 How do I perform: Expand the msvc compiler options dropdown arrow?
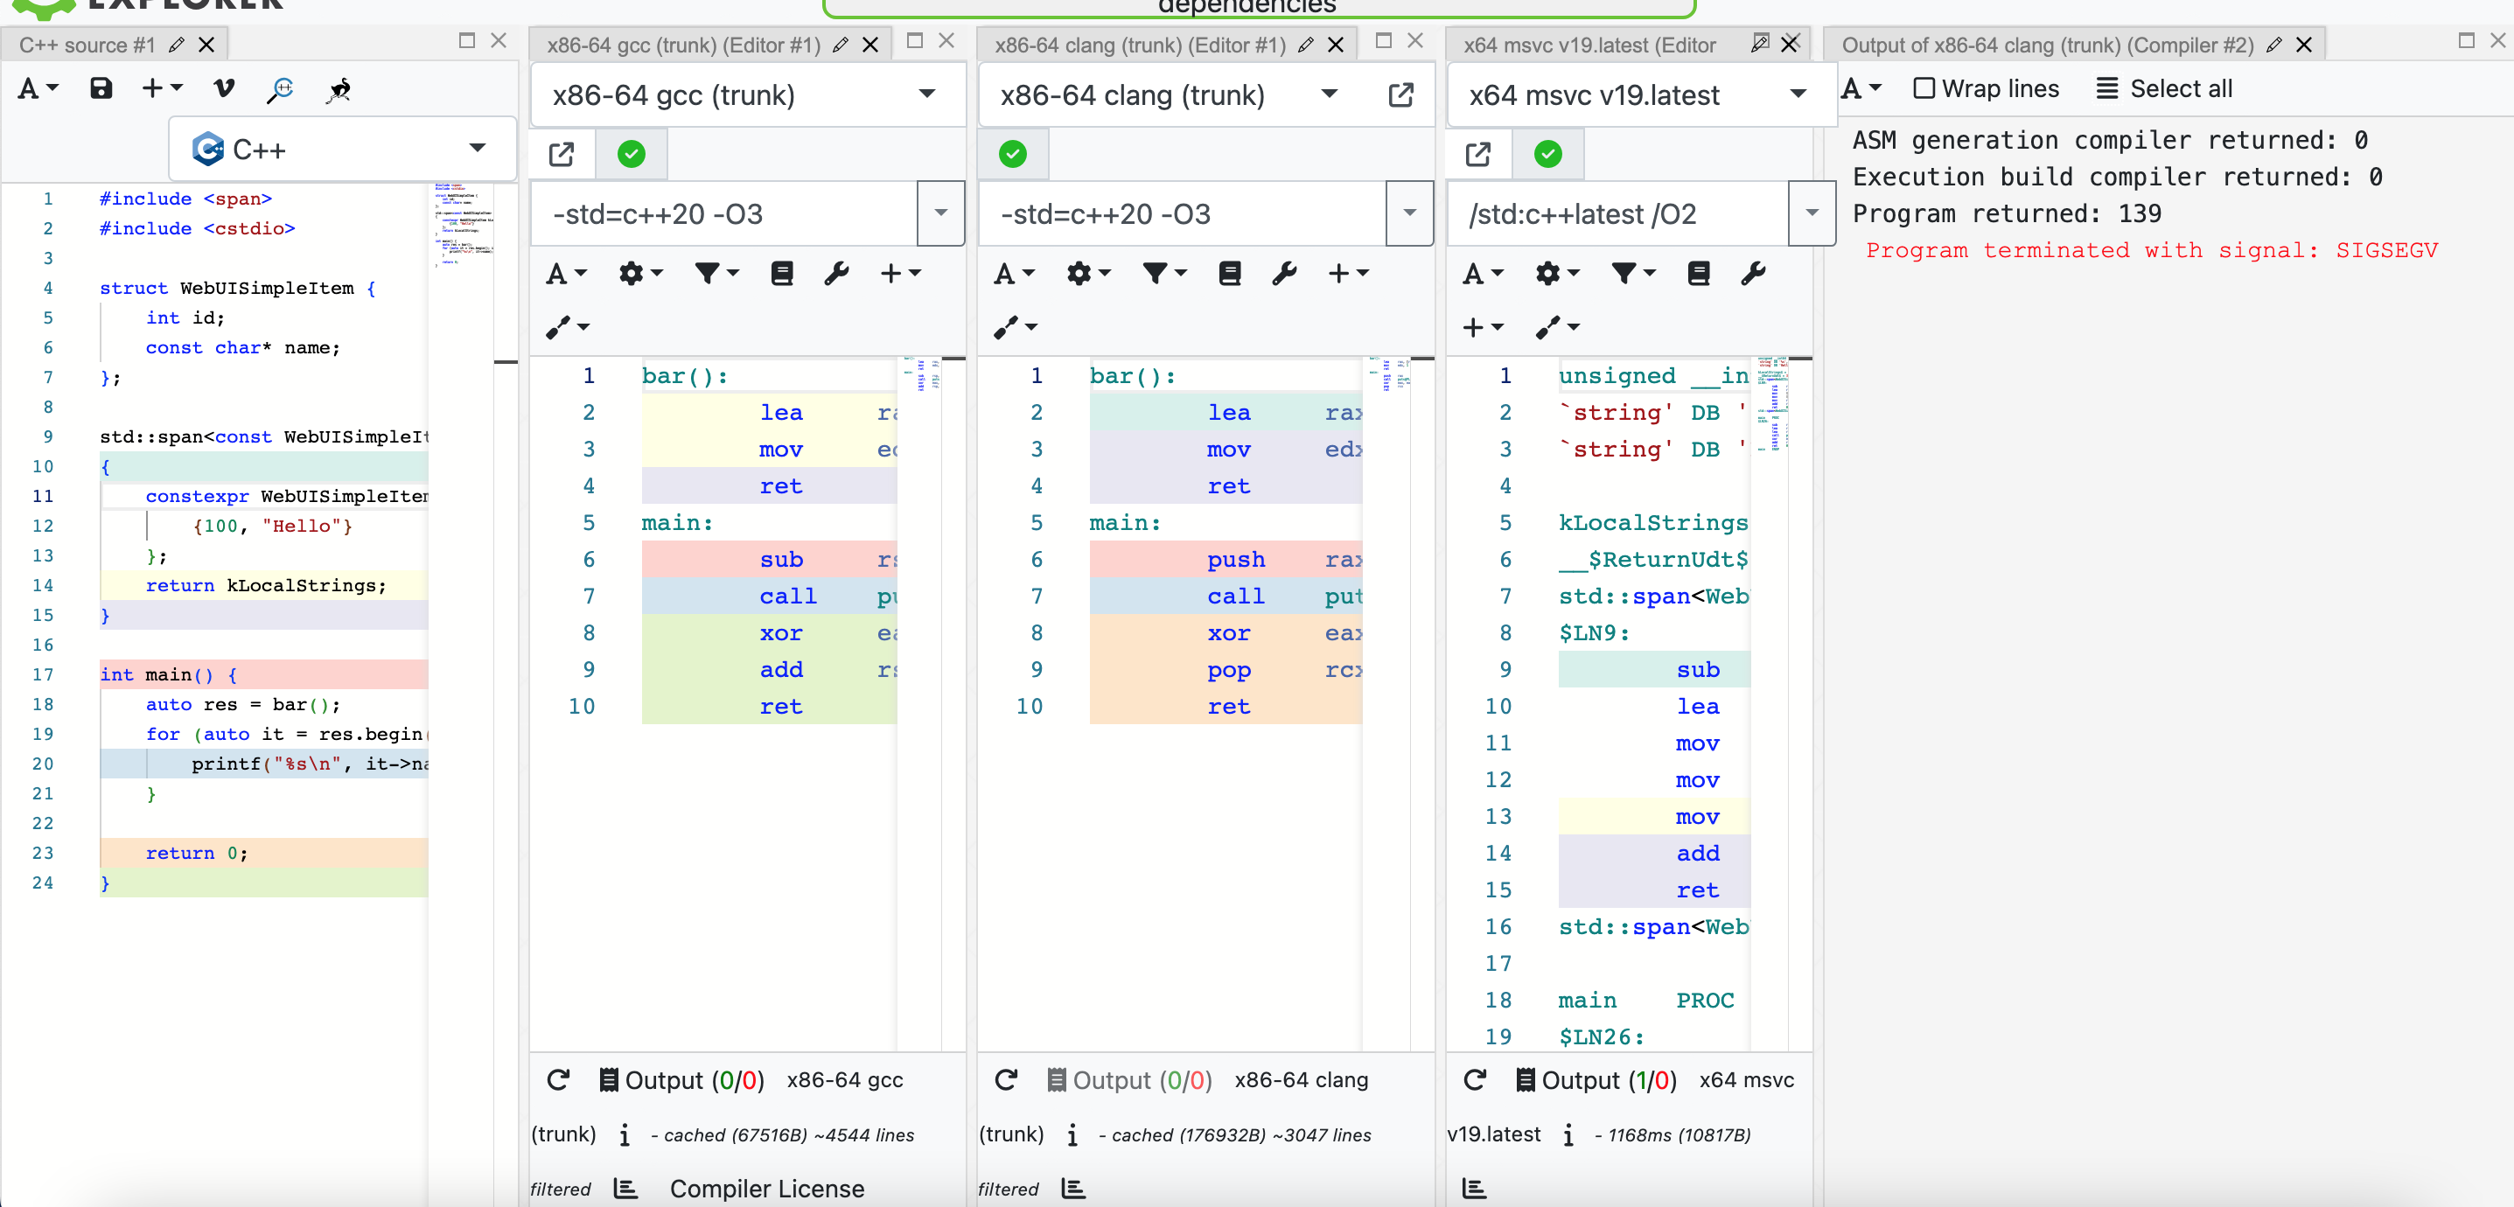(x=1811, y=213)
